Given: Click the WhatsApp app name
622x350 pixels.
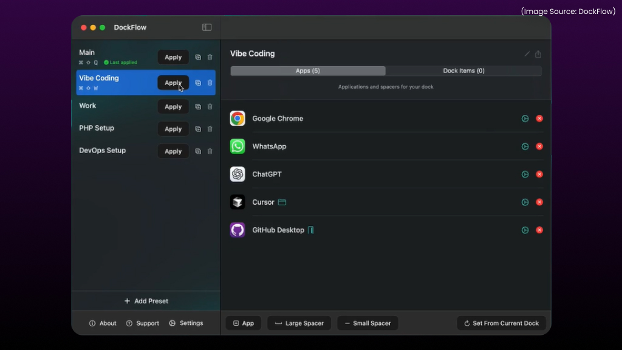Looking at the screenshot, I should coord(269,146).
